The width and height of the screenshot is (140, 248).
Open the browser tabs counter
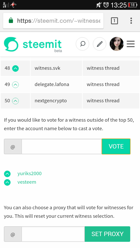[x=114, y=21]
